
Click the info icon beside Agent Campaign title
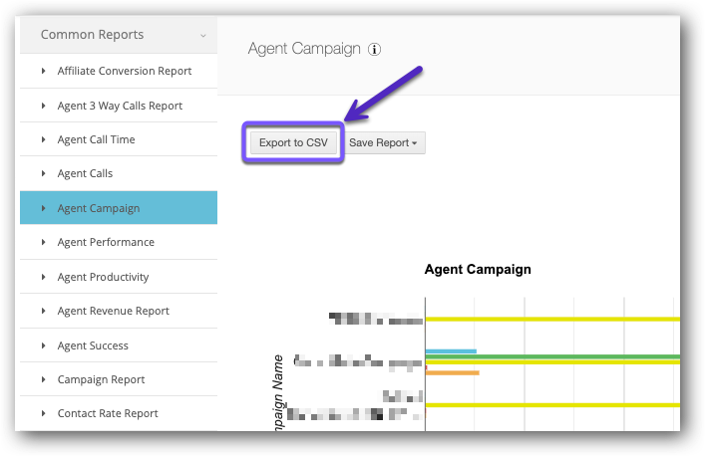(374, 49)
